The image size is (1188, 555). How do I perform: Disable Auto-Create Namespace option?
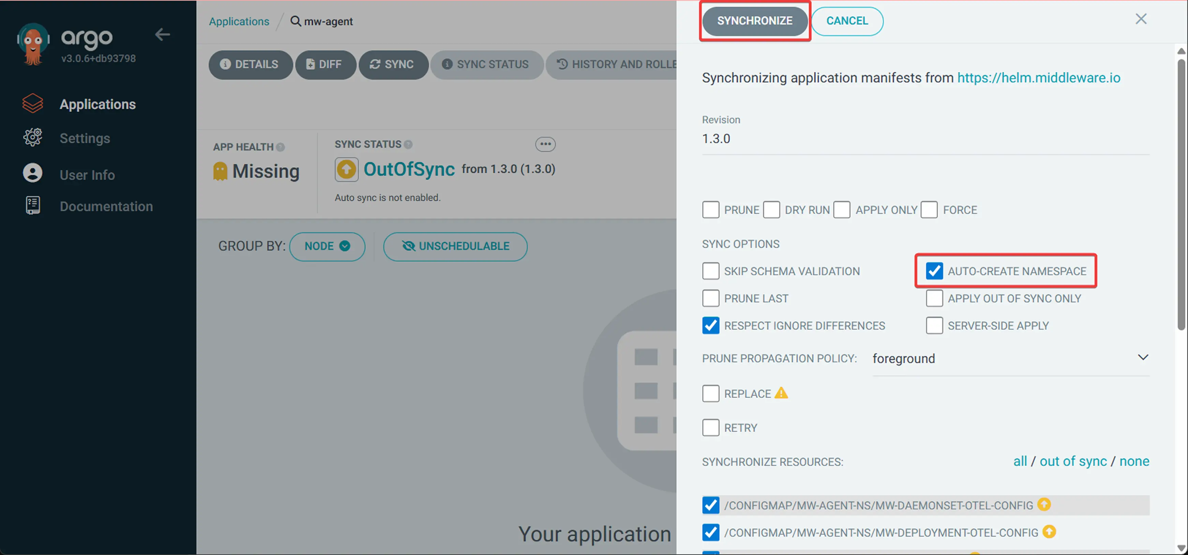point(934,271)
